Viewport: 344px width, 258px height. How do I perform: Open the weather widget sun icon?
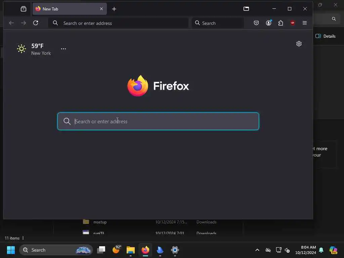tap(21, 48)
